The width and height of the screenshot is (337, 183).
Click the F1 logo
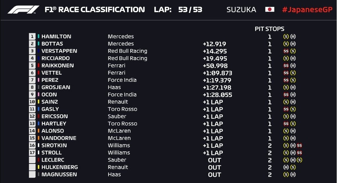click(23, 10)
